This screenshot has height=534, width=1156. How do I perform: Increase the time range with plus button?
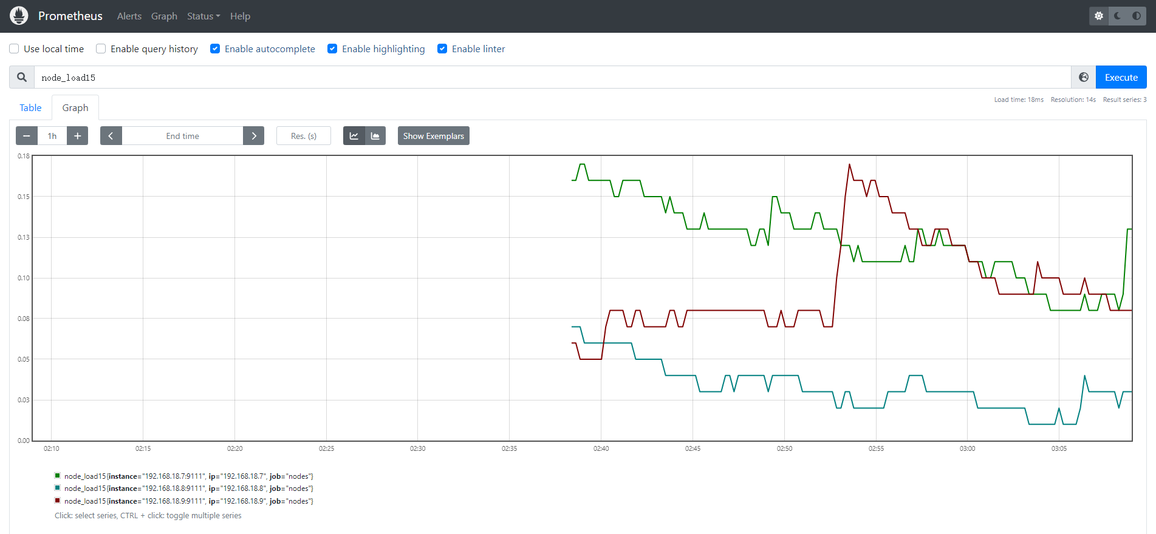[77, 136]
